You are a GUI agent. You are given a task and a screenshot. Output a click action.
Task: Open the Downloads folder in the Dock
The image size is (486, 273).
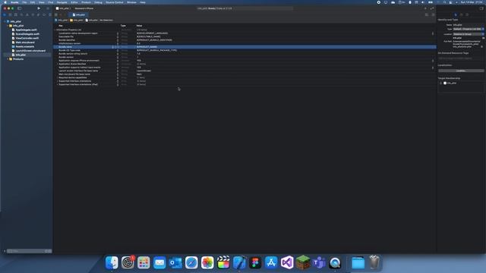(358, 262)
